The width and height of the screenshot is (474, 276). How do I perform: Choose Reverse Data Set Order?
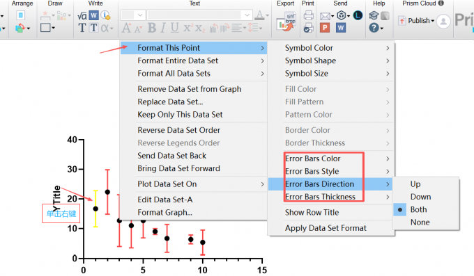coord(178,130)
